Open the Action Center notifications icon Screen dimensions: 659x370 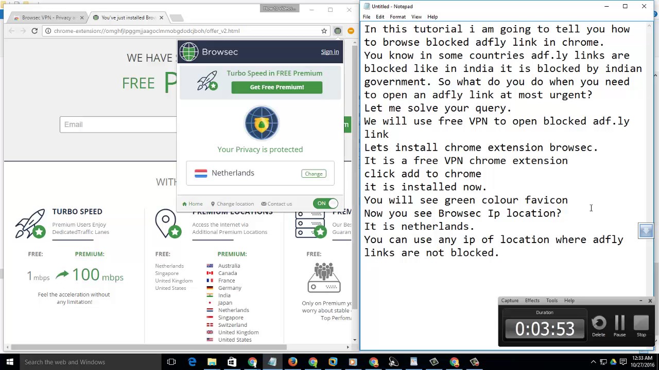pyautogui.click(x=622, y=362)
